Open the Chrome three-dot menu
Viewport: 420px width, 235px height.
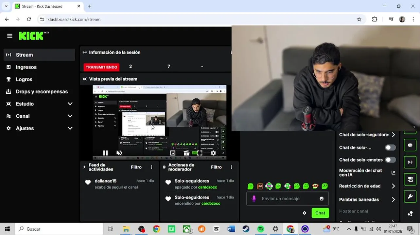413,19
